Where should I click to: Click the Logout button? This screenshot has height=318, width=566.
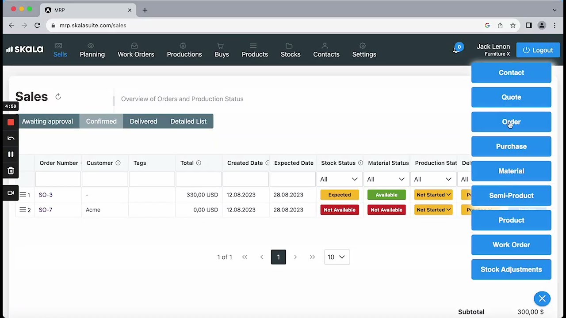coord(538,50)
